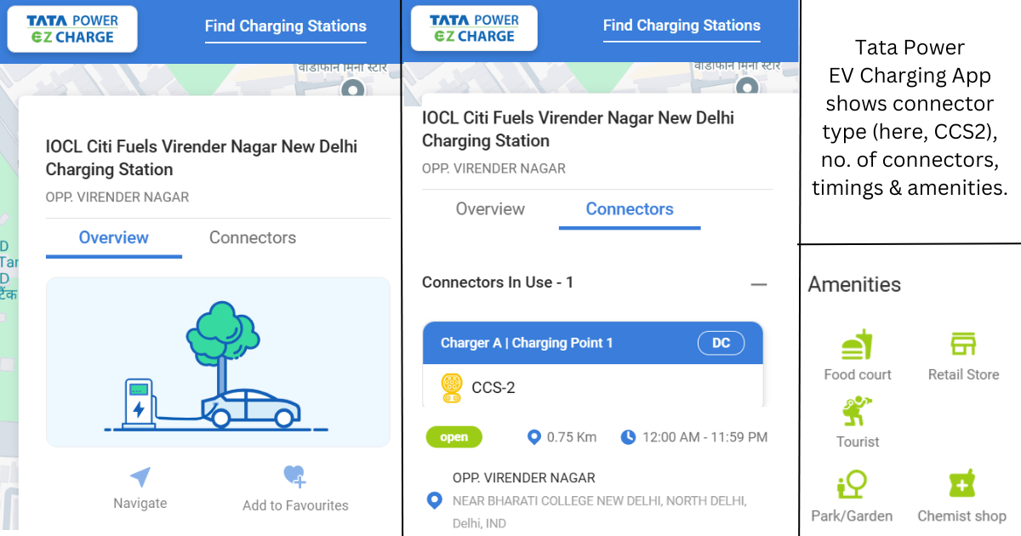Click the green open status badge
This screenshot has height=536, width=1021.
point(453,437)
